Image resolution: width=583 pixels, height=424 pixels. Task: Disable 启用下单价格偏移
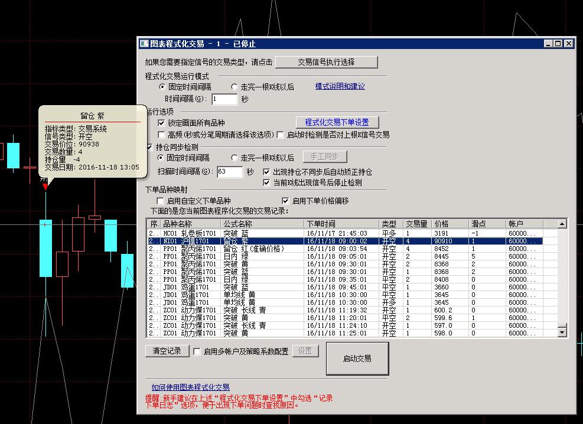(x=285, y=201)
